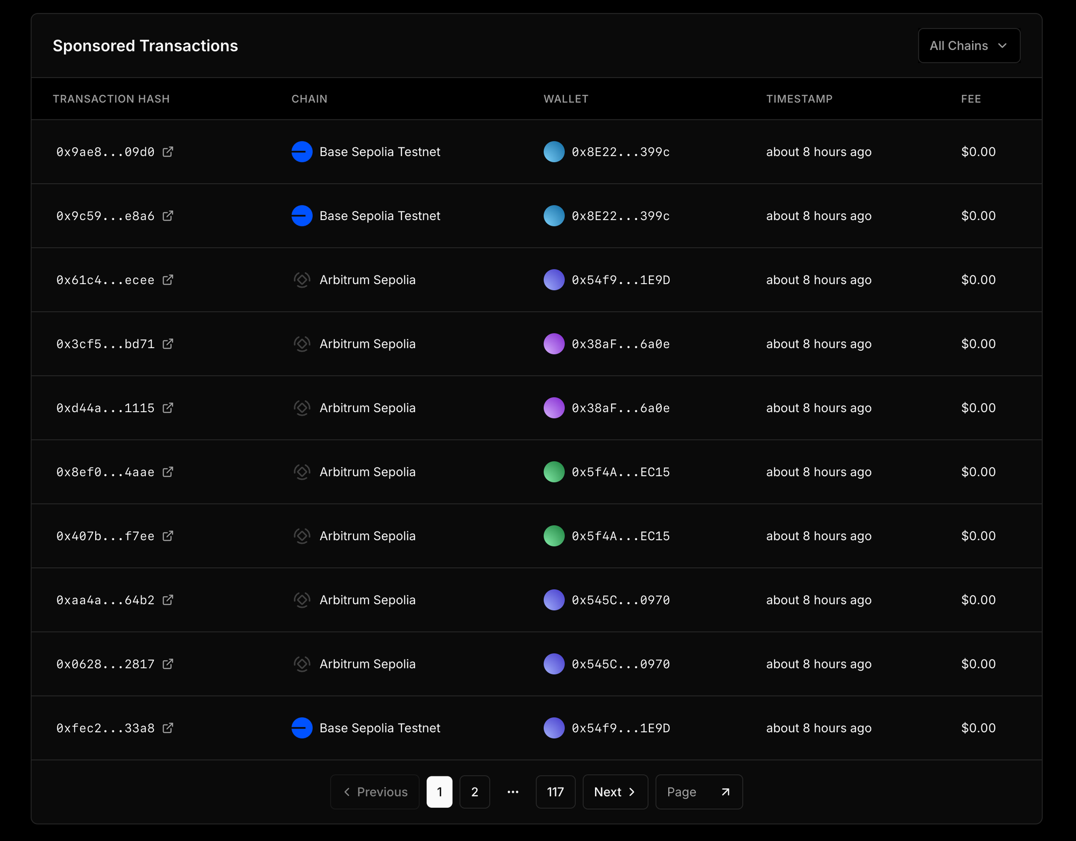1076x841 pixels.
Task: Click pagination ellipsis to expand pages
Action: [x=513, y=792]
